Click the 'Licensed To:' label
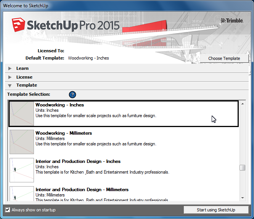The image size is (254, 219). 51,51
